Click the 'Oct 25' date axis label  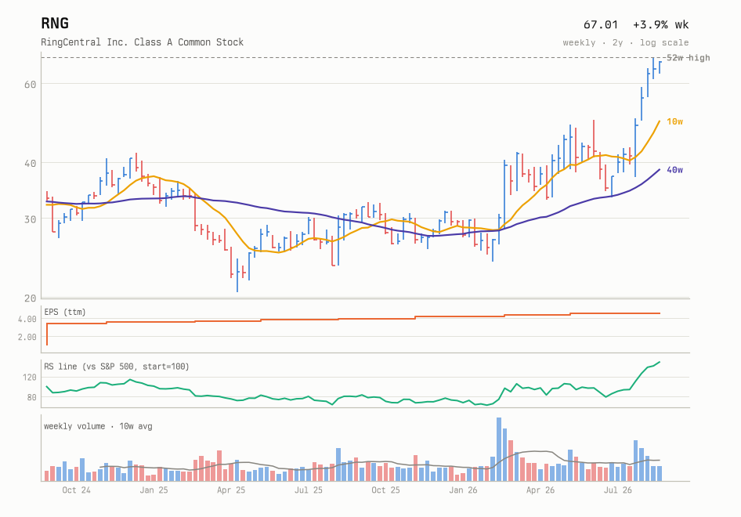(x=385, y=490)
